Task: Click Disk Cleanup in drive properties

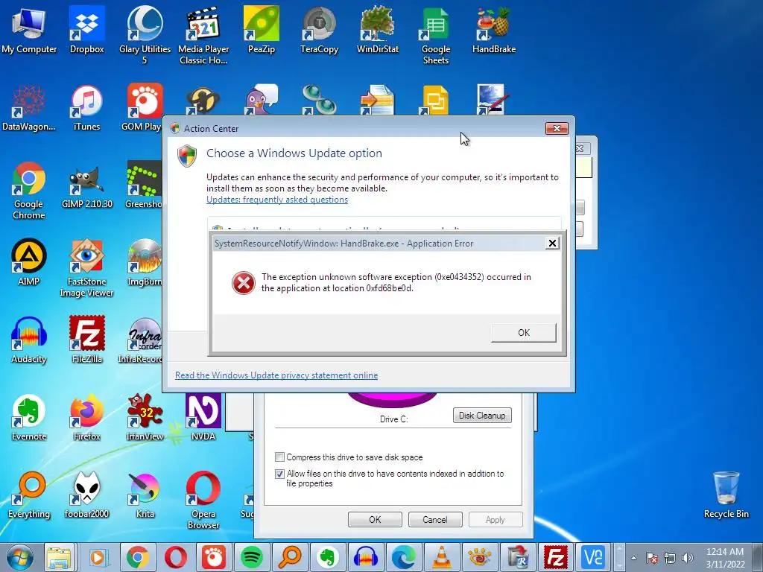Action: (482, 416)
